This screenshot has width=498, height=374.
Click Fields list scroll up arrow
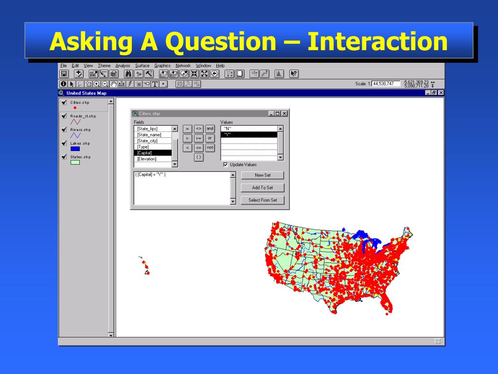175,129
